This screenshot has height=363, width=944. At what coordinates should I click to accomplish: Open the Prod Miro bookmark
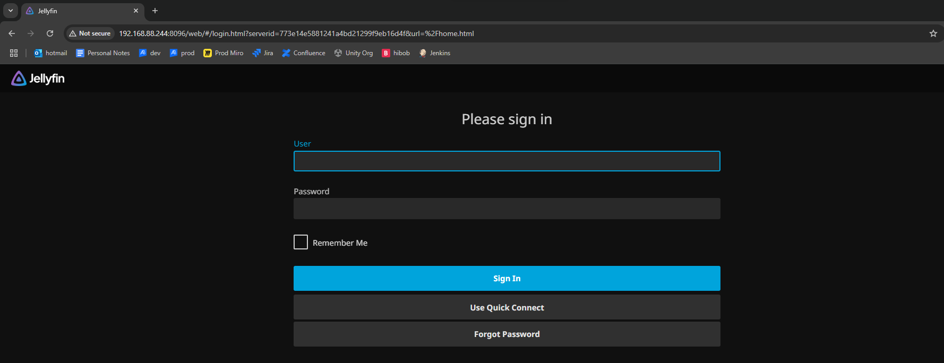224,53
